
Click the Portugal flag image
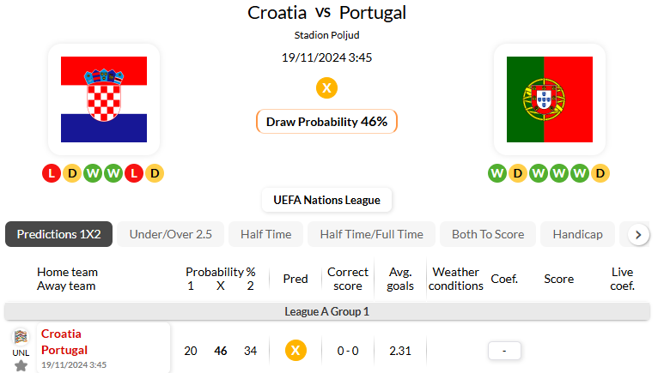click(x=550, y=99)
